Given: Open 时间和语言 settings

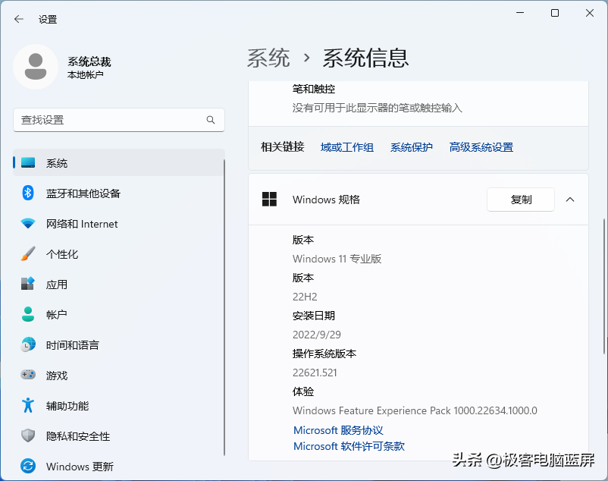Looking at the screenshot, I should click(x=119, y=344).
